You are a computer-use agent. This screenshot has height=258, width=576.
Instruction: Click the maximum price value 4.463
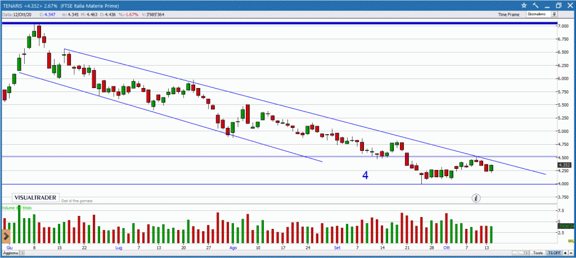[x=91, y=14]
